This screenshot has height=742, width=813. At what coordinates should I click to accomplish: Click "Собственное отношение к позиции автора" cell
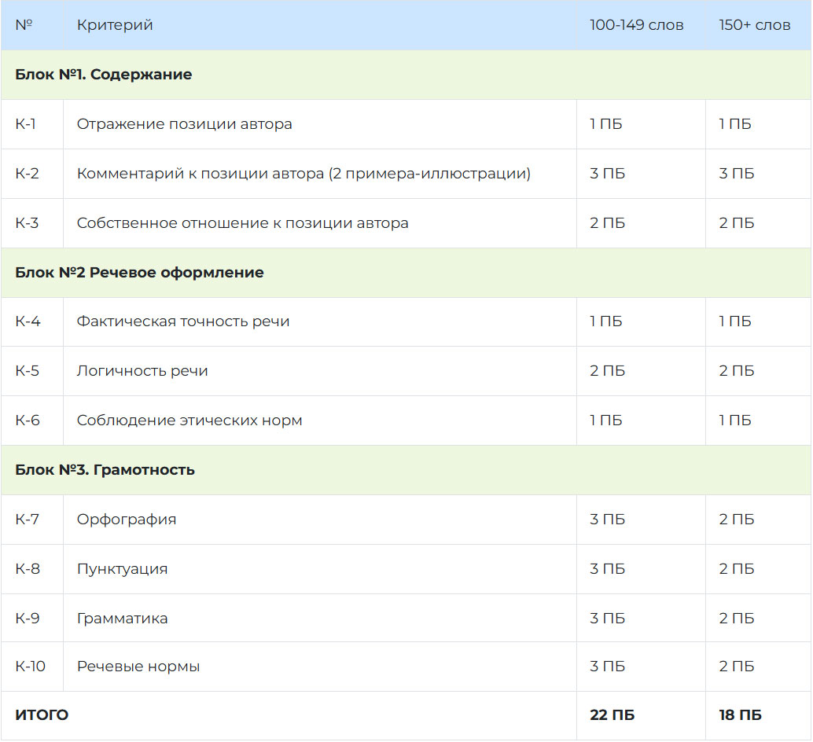pos(319,222)
